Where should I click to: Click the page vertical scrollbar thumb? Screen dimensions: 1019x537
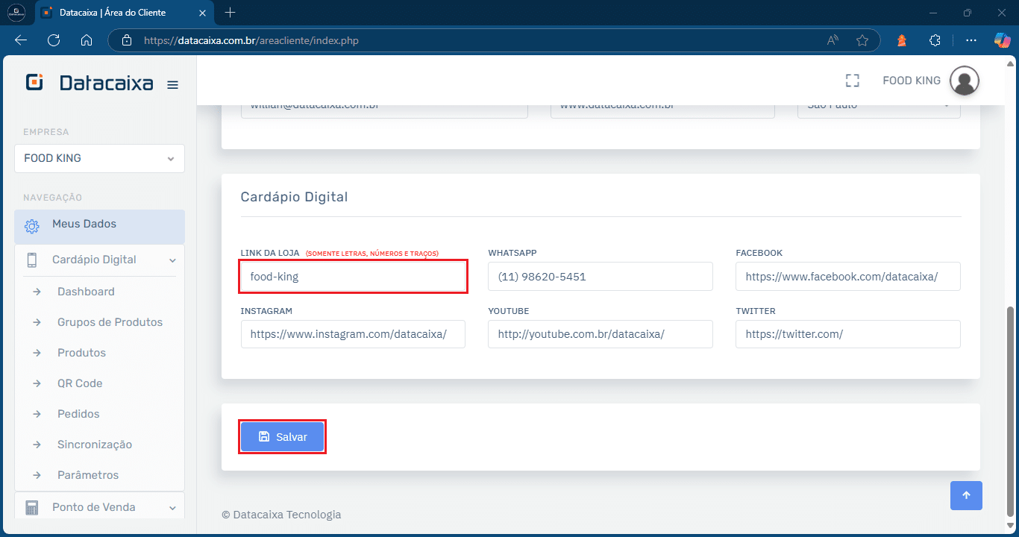[x=1011, y=410]
